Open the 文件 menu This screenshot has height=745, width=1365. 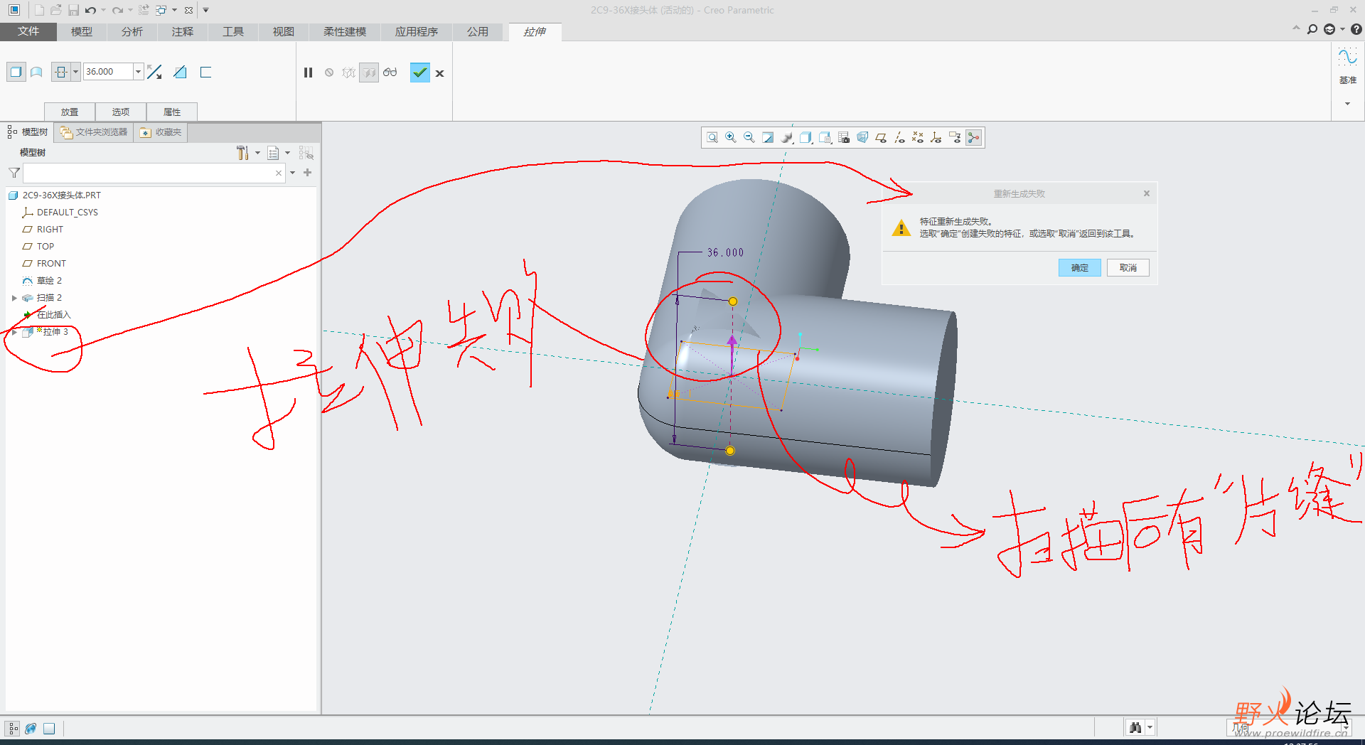pos(28,31)
